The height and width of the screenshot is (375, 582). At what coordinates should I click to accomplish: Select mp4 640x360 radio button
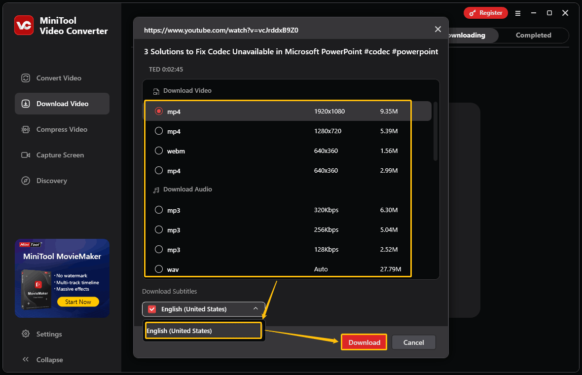159,170
